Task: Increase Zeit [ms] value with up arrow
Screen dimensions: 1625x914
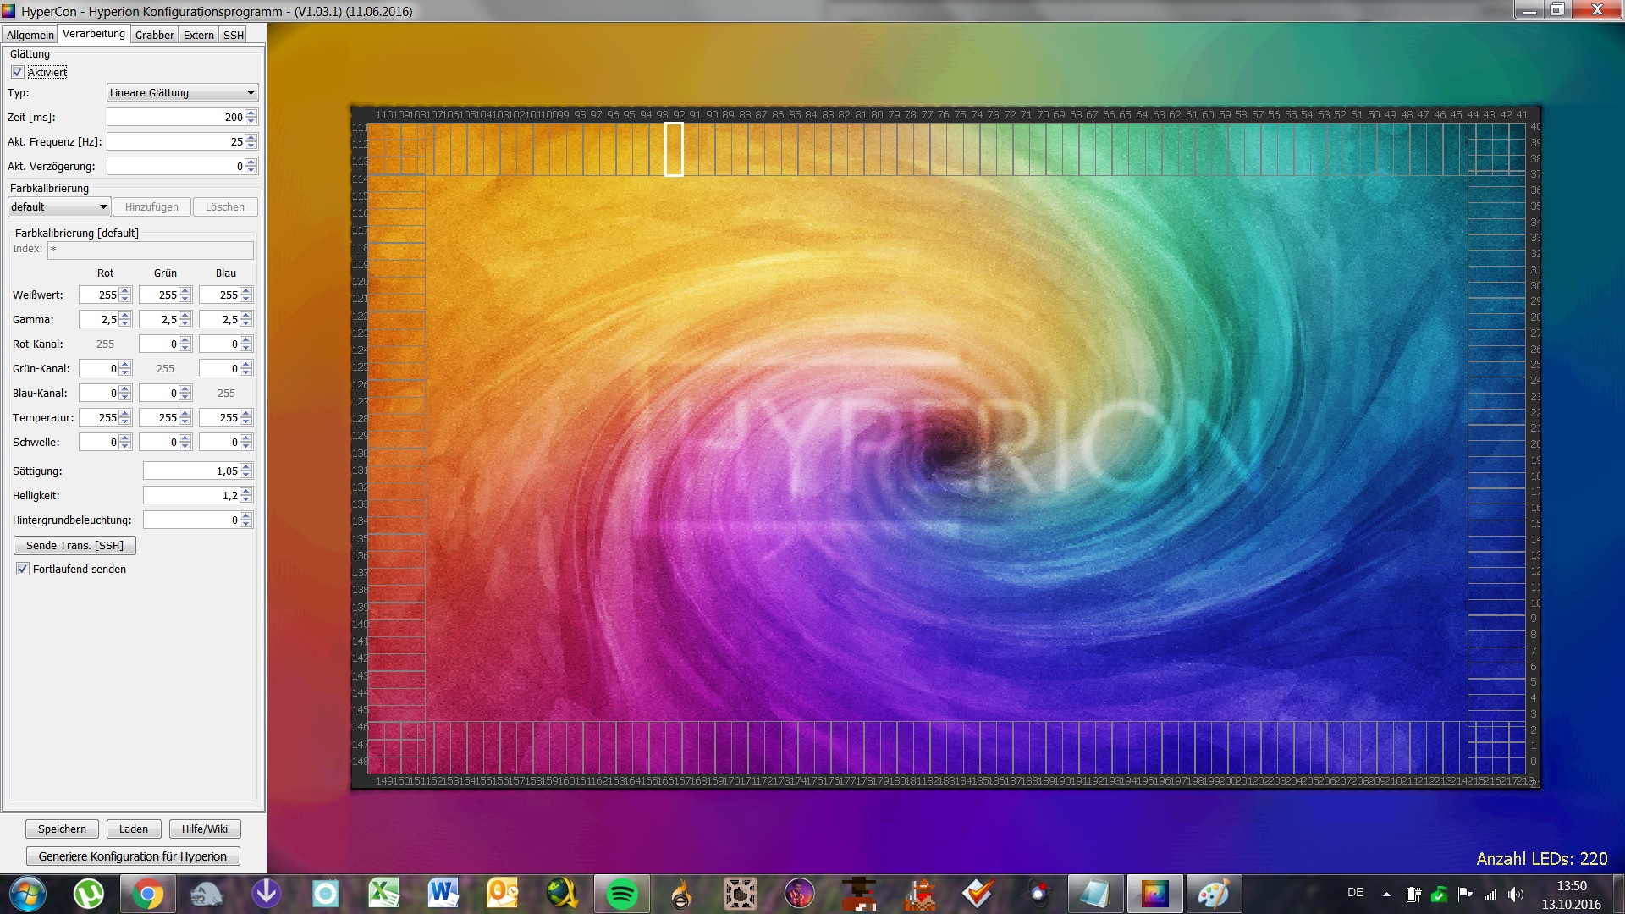Action: click(x=251, y=113)
